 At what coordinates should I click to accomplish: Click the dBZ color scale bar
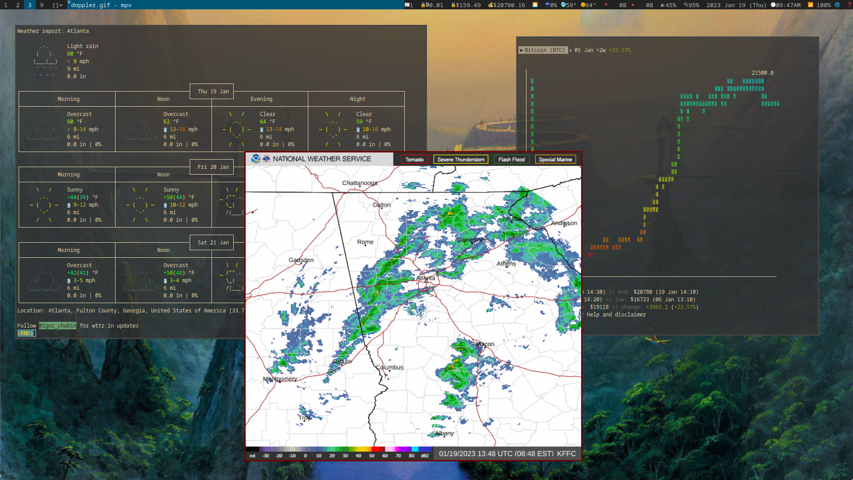pos(339,449)
